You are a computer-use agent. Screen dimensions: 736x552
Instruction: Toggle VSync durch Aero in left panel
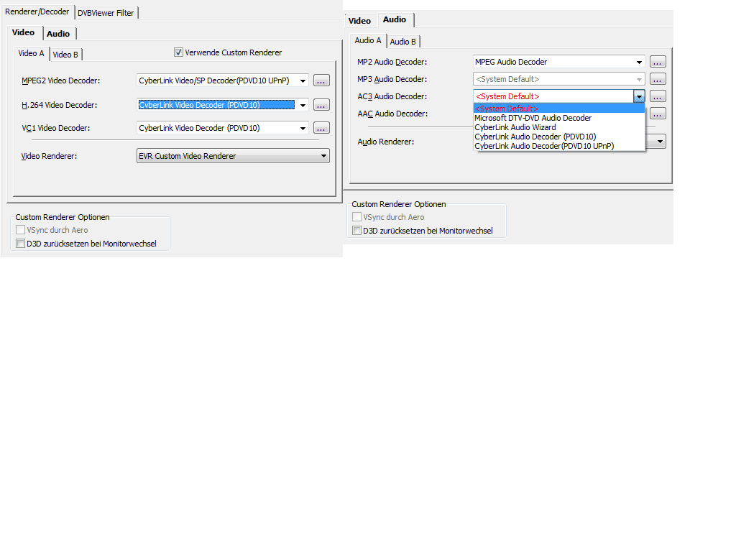[x=20, y=229]
